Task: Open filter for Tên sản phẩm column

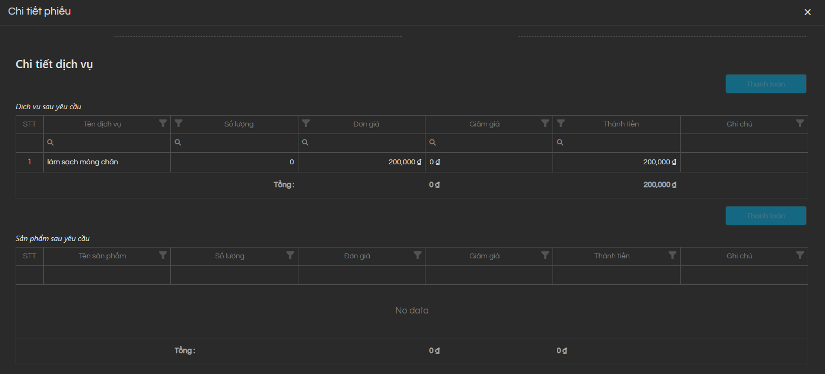Action: [x=163, y=255]
